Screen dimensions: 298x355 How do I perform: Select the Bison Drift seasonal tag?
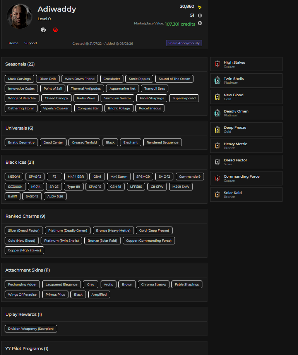click(x=48, y=79)
